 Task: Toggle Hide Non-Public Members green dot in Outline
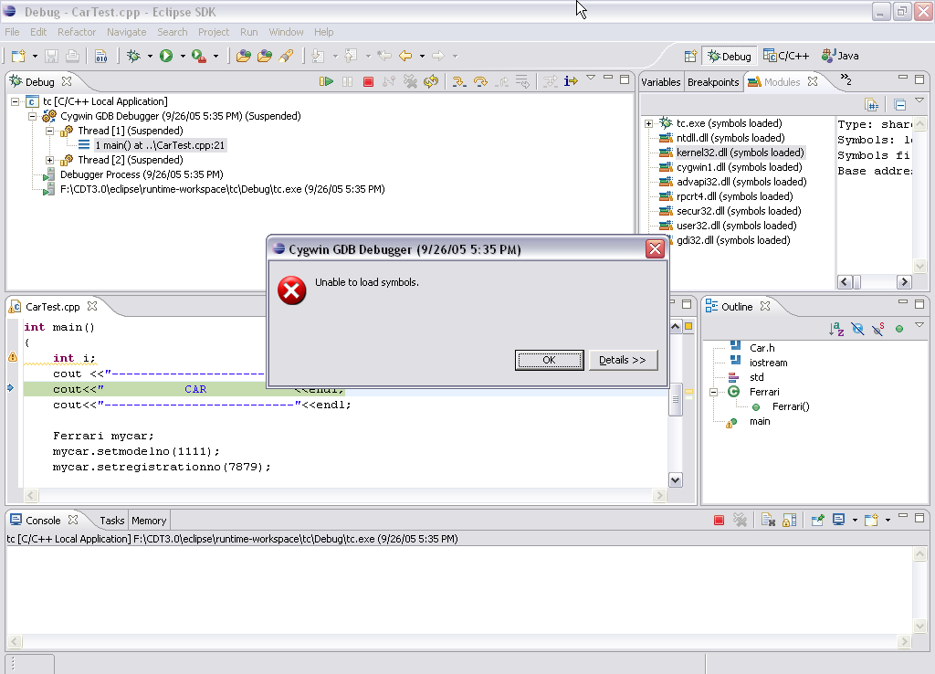899,329
